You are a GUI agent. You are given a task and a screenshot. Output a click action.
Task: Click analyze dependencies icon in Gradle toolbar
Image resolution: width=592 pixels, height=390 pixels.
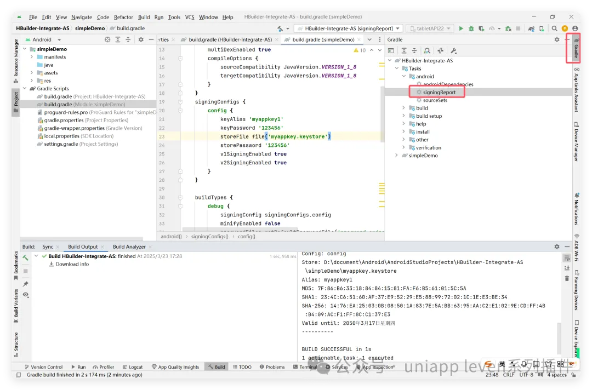tap(427, 50)
